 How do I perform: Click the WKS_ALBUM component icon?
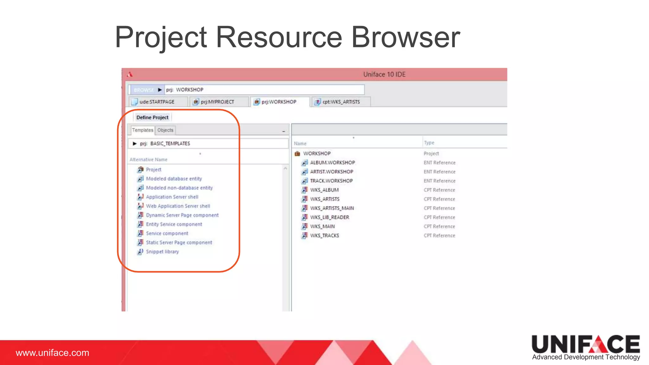pyautogui.click(x=305, y=190)
